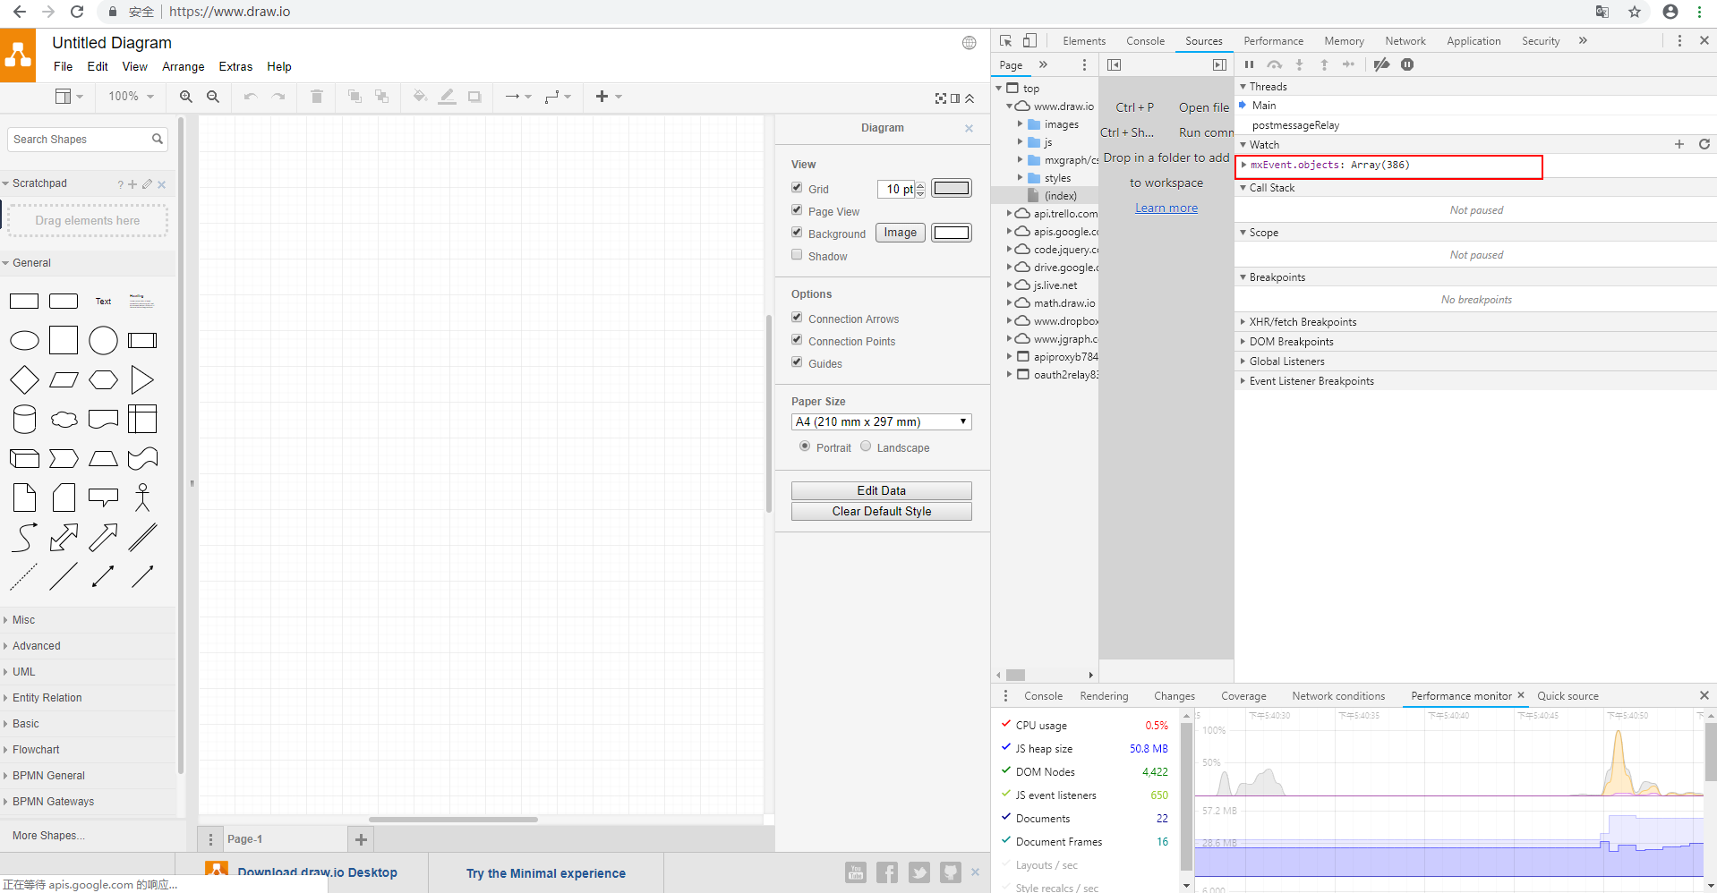Open the Fill Color tool

pos(420,97)
